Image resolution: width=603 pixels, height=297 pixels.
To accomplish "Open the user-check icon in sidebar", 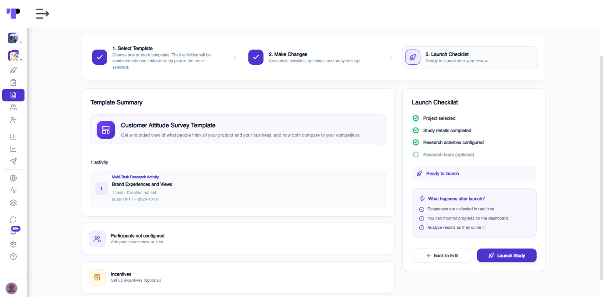I will click(13, 119).
